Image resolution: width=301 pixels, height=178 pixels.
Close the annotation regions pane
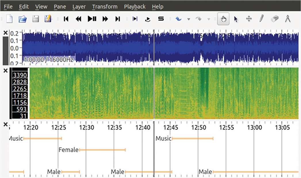click(x=5, y=124)
